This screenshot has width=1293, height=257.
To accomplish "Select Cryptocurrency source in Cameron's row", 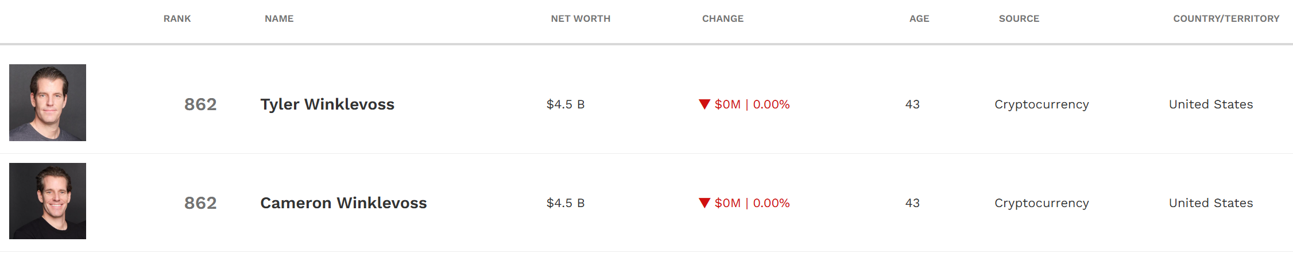I will pos(1042,203).
